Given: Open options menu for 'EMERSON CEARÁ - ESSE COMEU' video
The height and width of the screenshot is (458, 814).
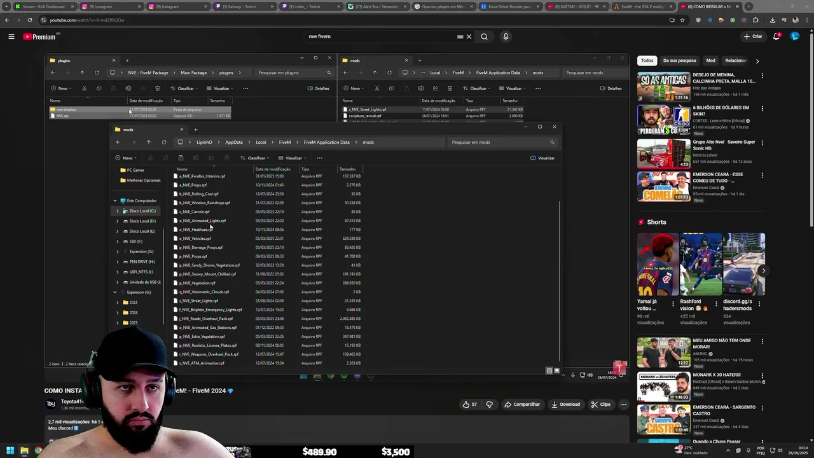Looking at the screenshot, I should (x=762, y=174).
